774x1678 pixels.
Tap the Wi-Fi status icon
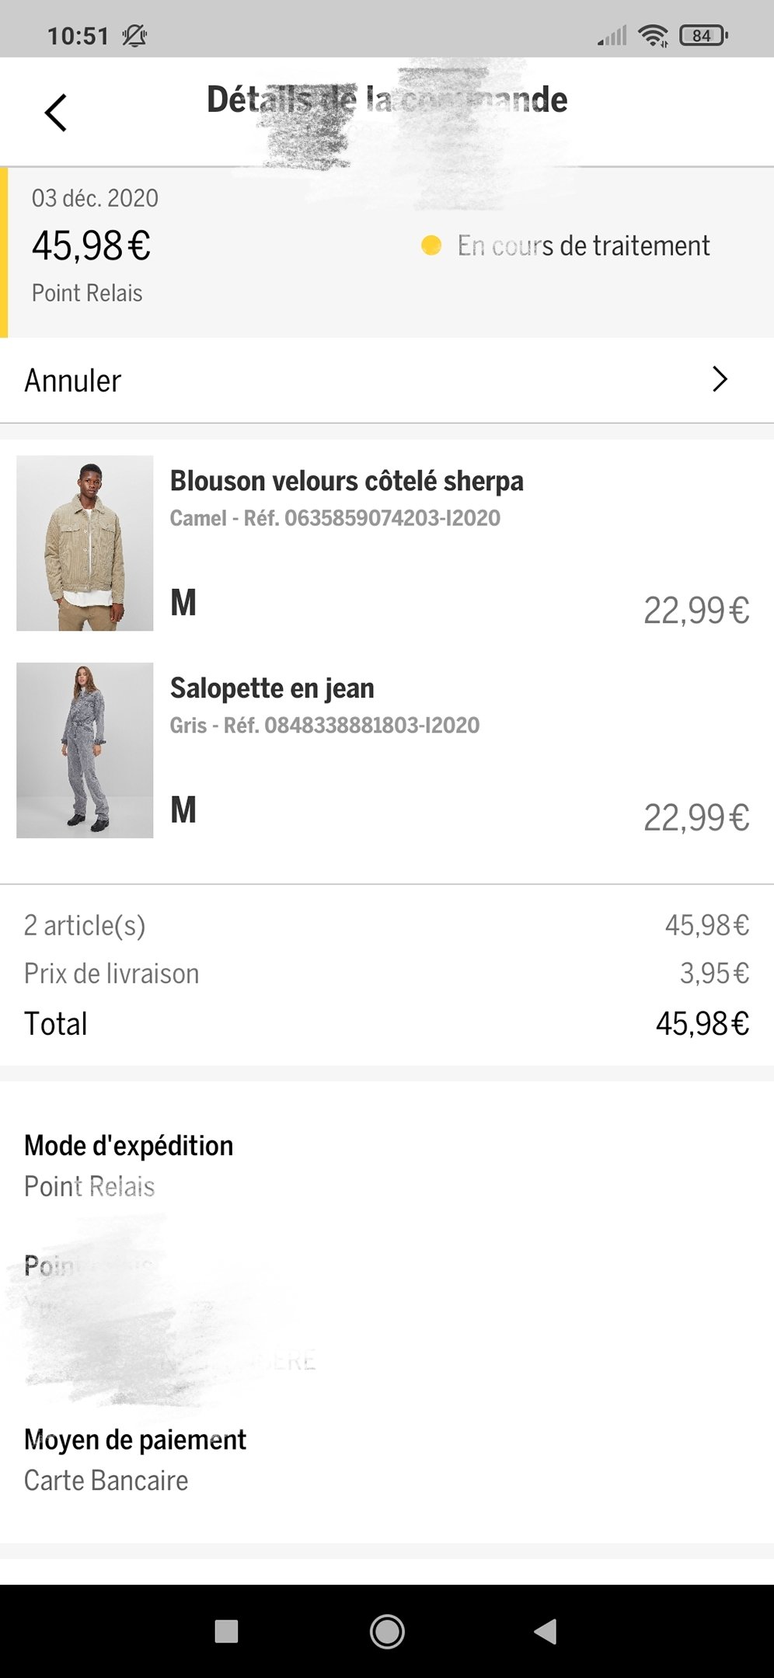pos(653,35)
